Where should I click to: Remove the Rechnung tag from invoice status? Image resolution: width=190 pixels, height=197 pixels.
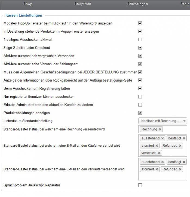point(160,130)
